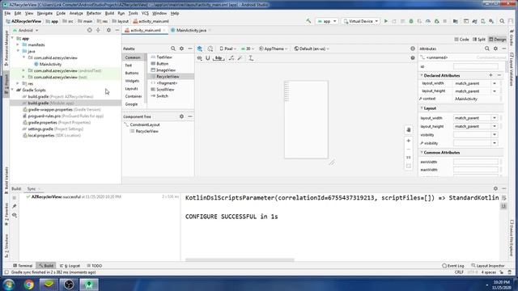Open Pixel device dropdown
518x291 pixels.
[228, 48]
